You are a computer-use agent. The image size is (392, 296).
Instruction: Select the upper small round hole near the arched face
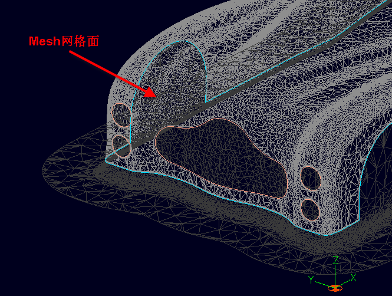(121, 115)
